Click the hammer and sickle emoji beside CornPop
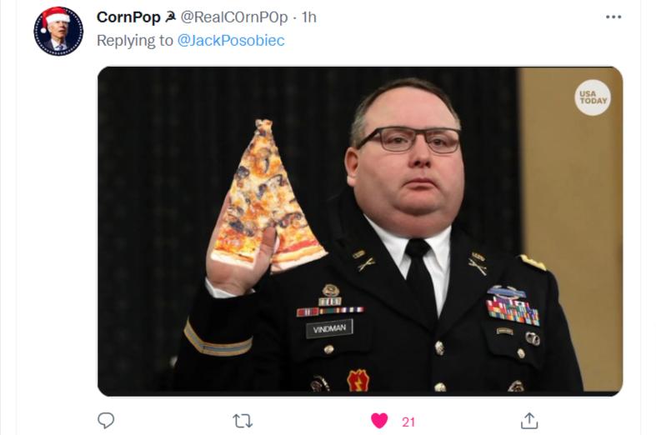Image resolution: width=656 pixels, height=435 pixels. coord(170,17)
